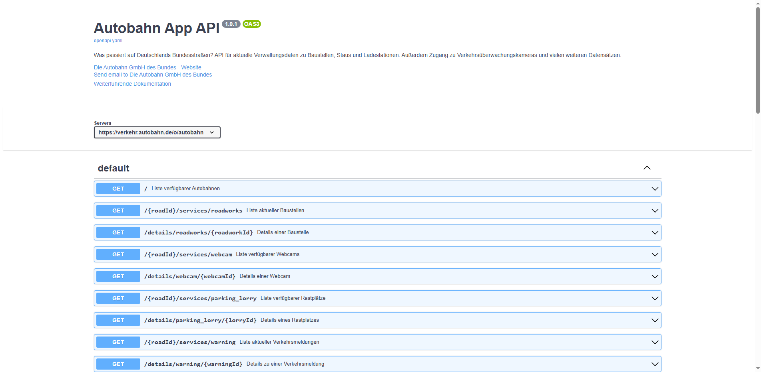Click the vertical page scrollbar

point(757,60)
